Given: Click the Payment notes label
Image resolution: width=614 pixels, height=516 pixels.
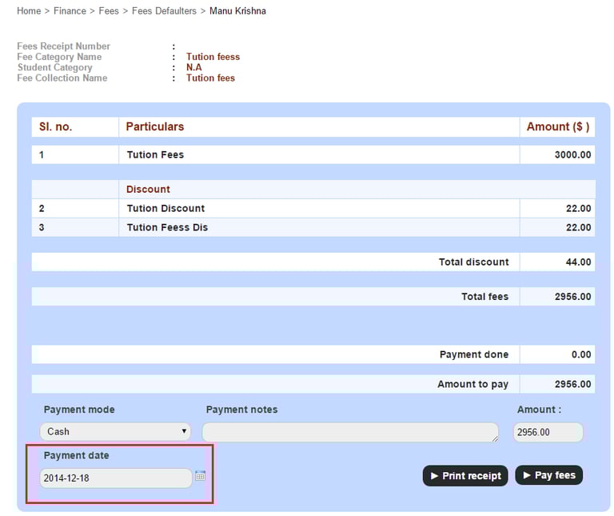Looking at the screenshot, I should (x=241, y=410).
